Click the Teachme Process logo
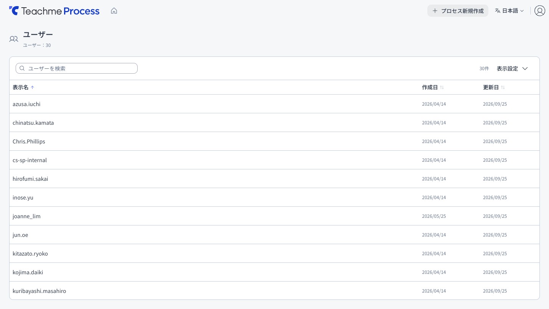549x309 pixels. tap(54, 11)
